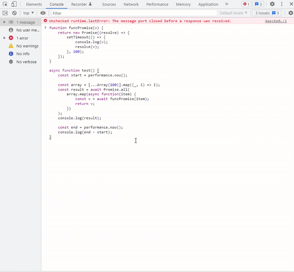Toggle the console sidebar visibility
Screen dimensions: 294x272
click(5, 13)
